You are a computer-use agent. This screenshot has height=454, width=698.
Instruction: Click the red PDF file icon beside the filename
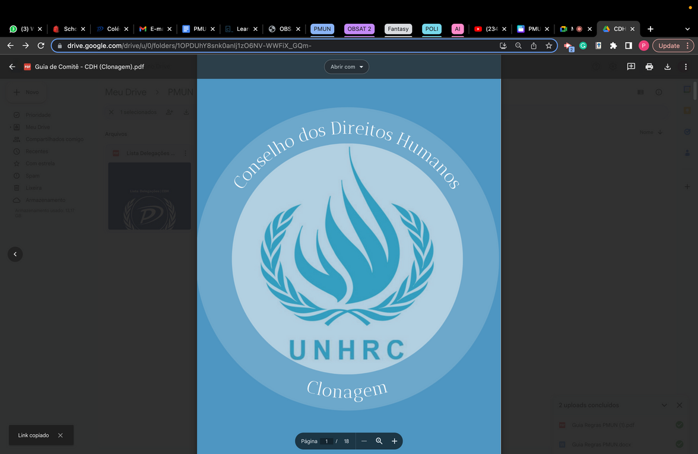tap(27, 66)
